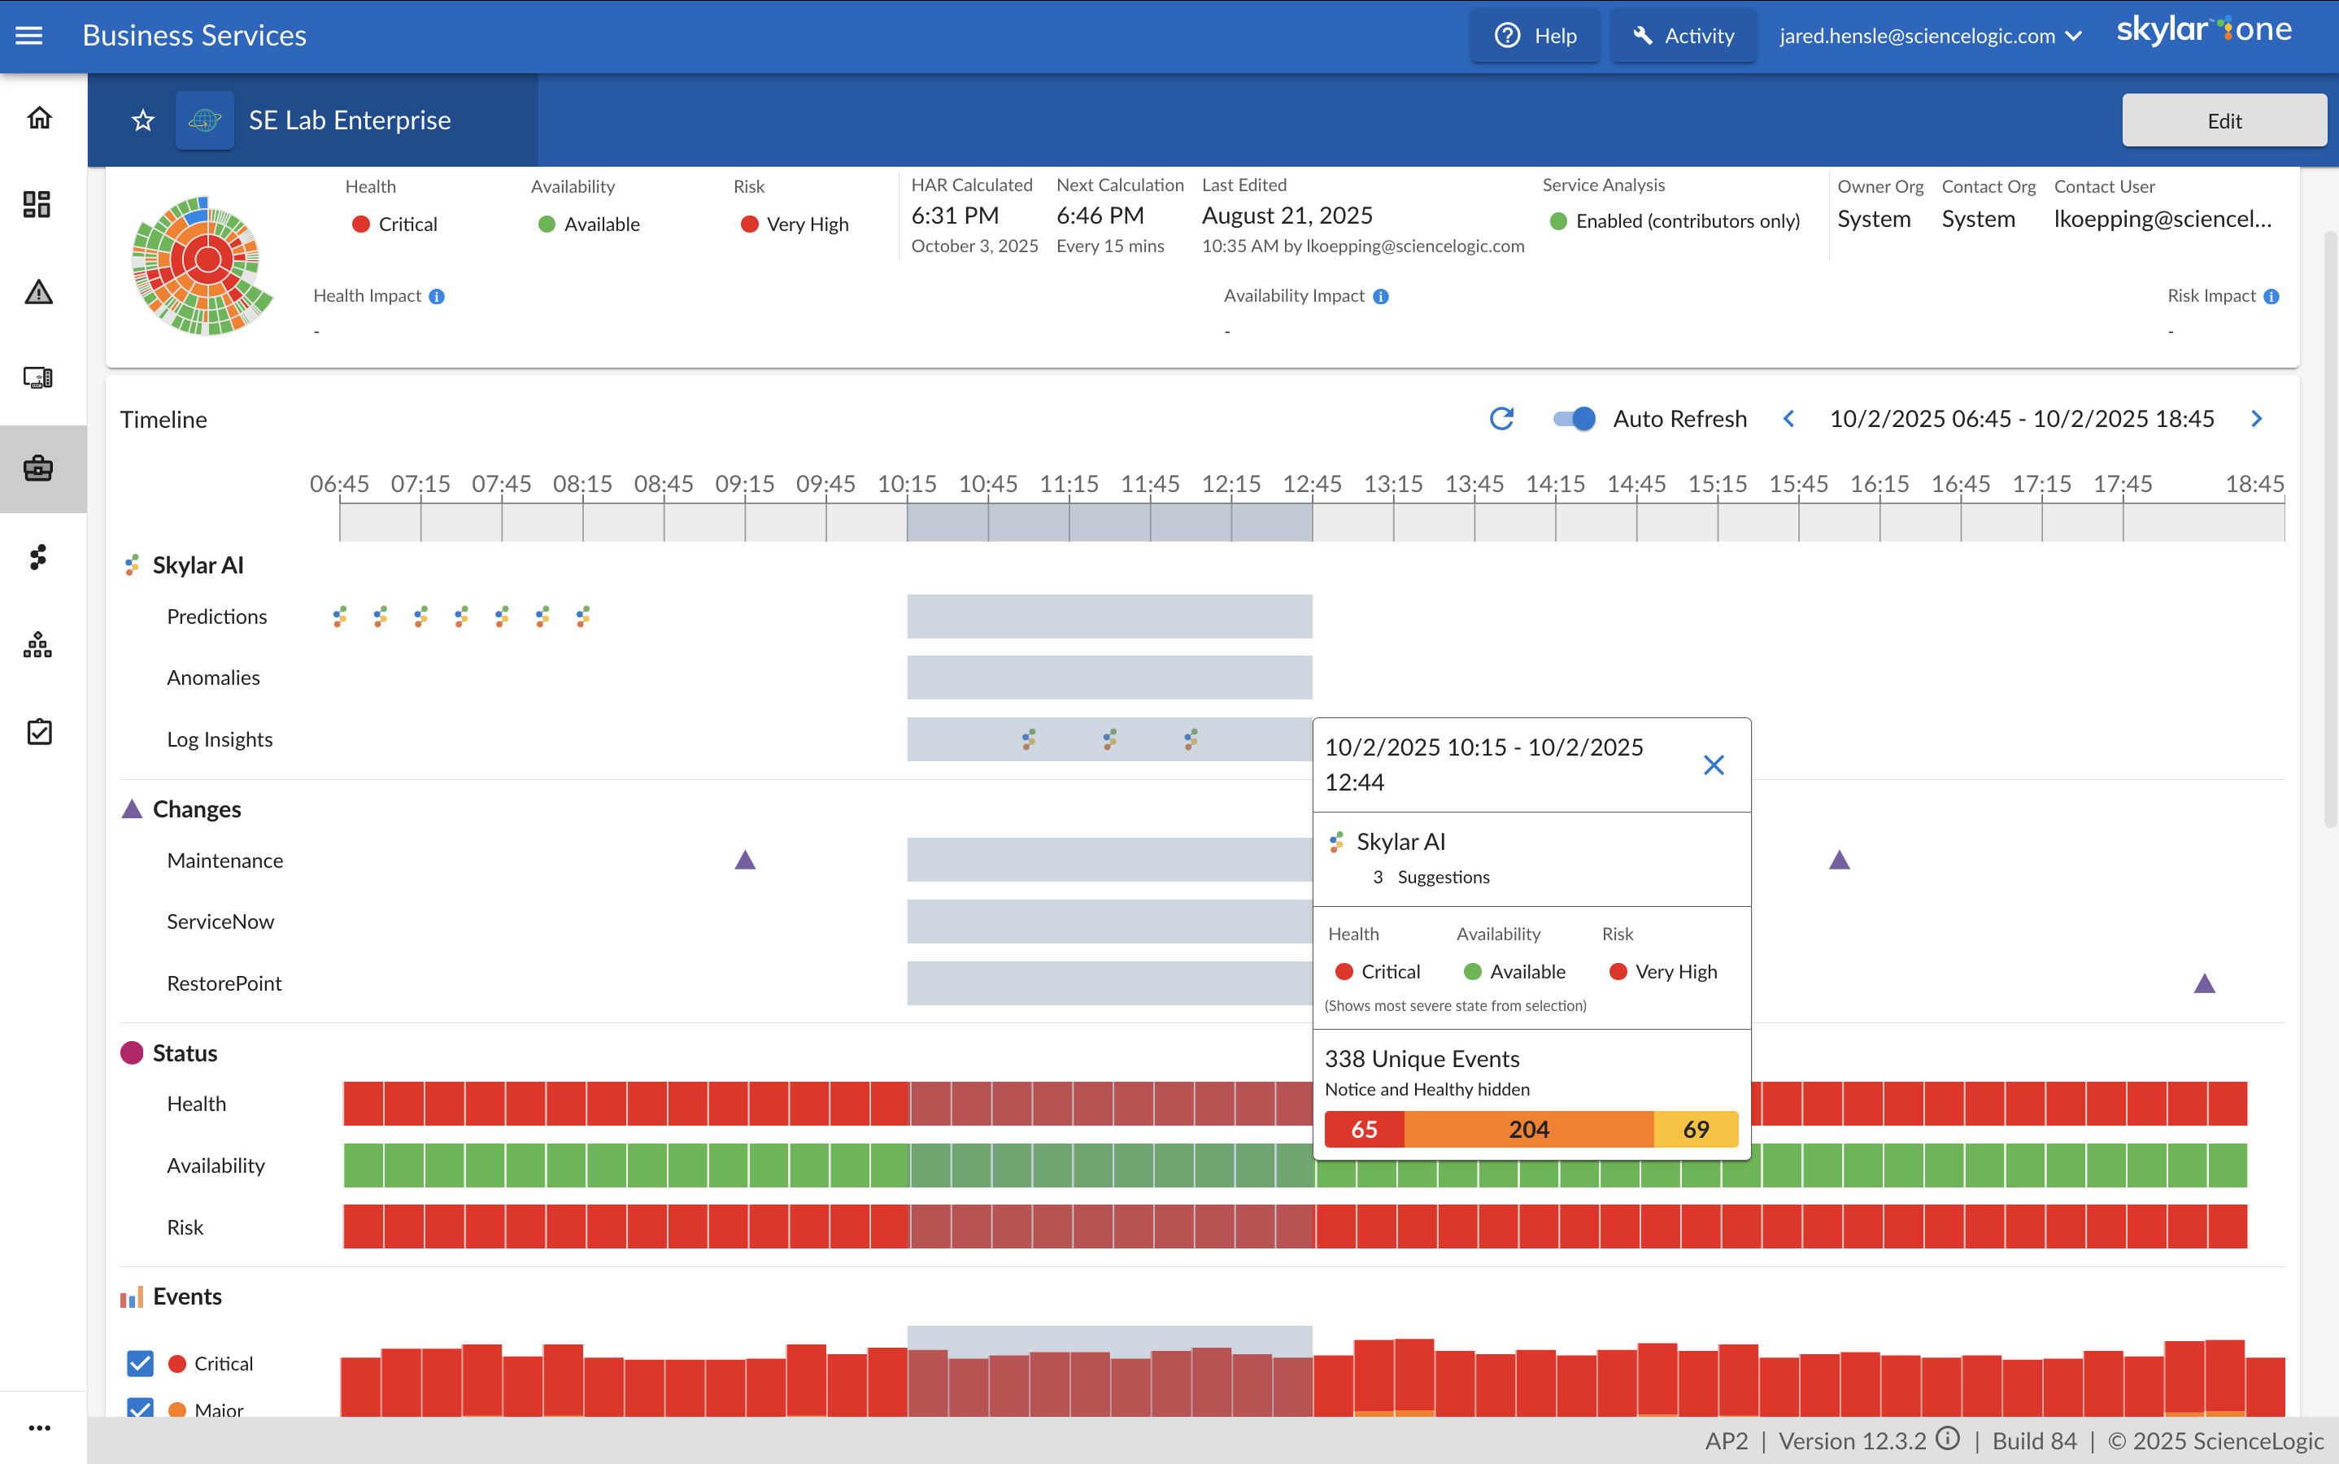The image size is (2339, 1464).
Task: Click the timeline date range text
Action: coord(2022,418)
